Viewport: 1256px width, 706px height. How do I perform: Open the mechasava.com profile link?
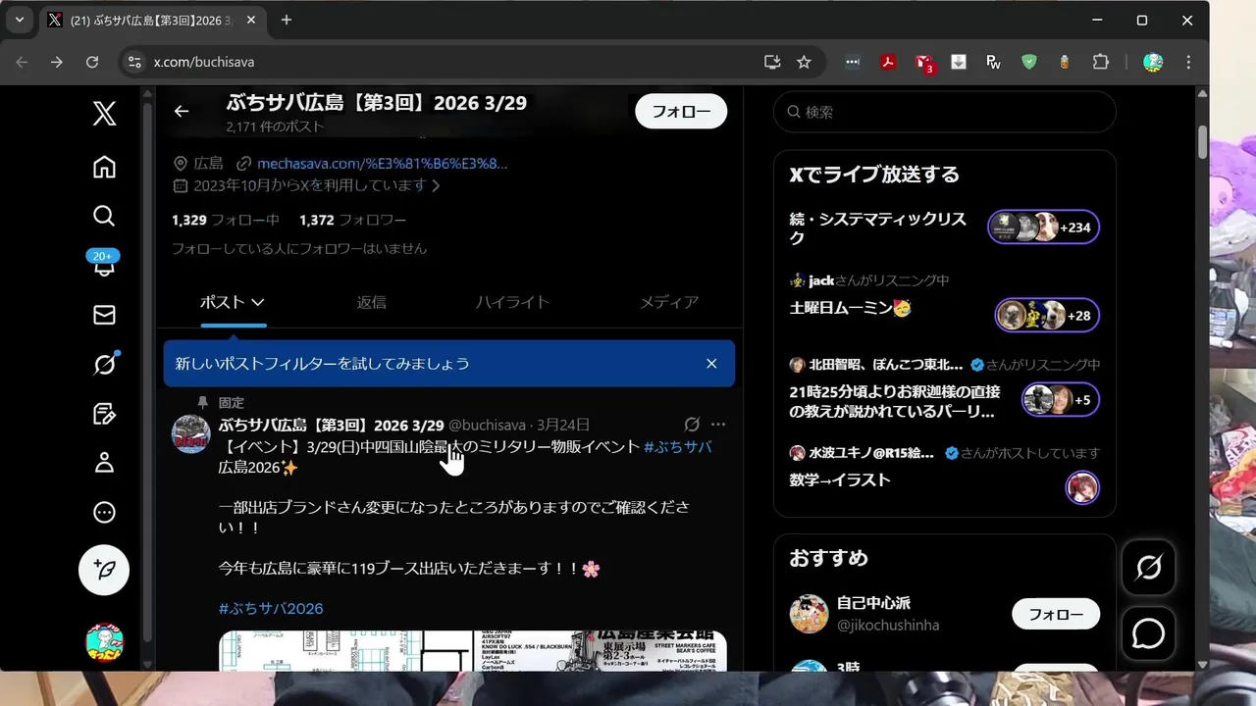pyautogui.click(x=382, y=163)
